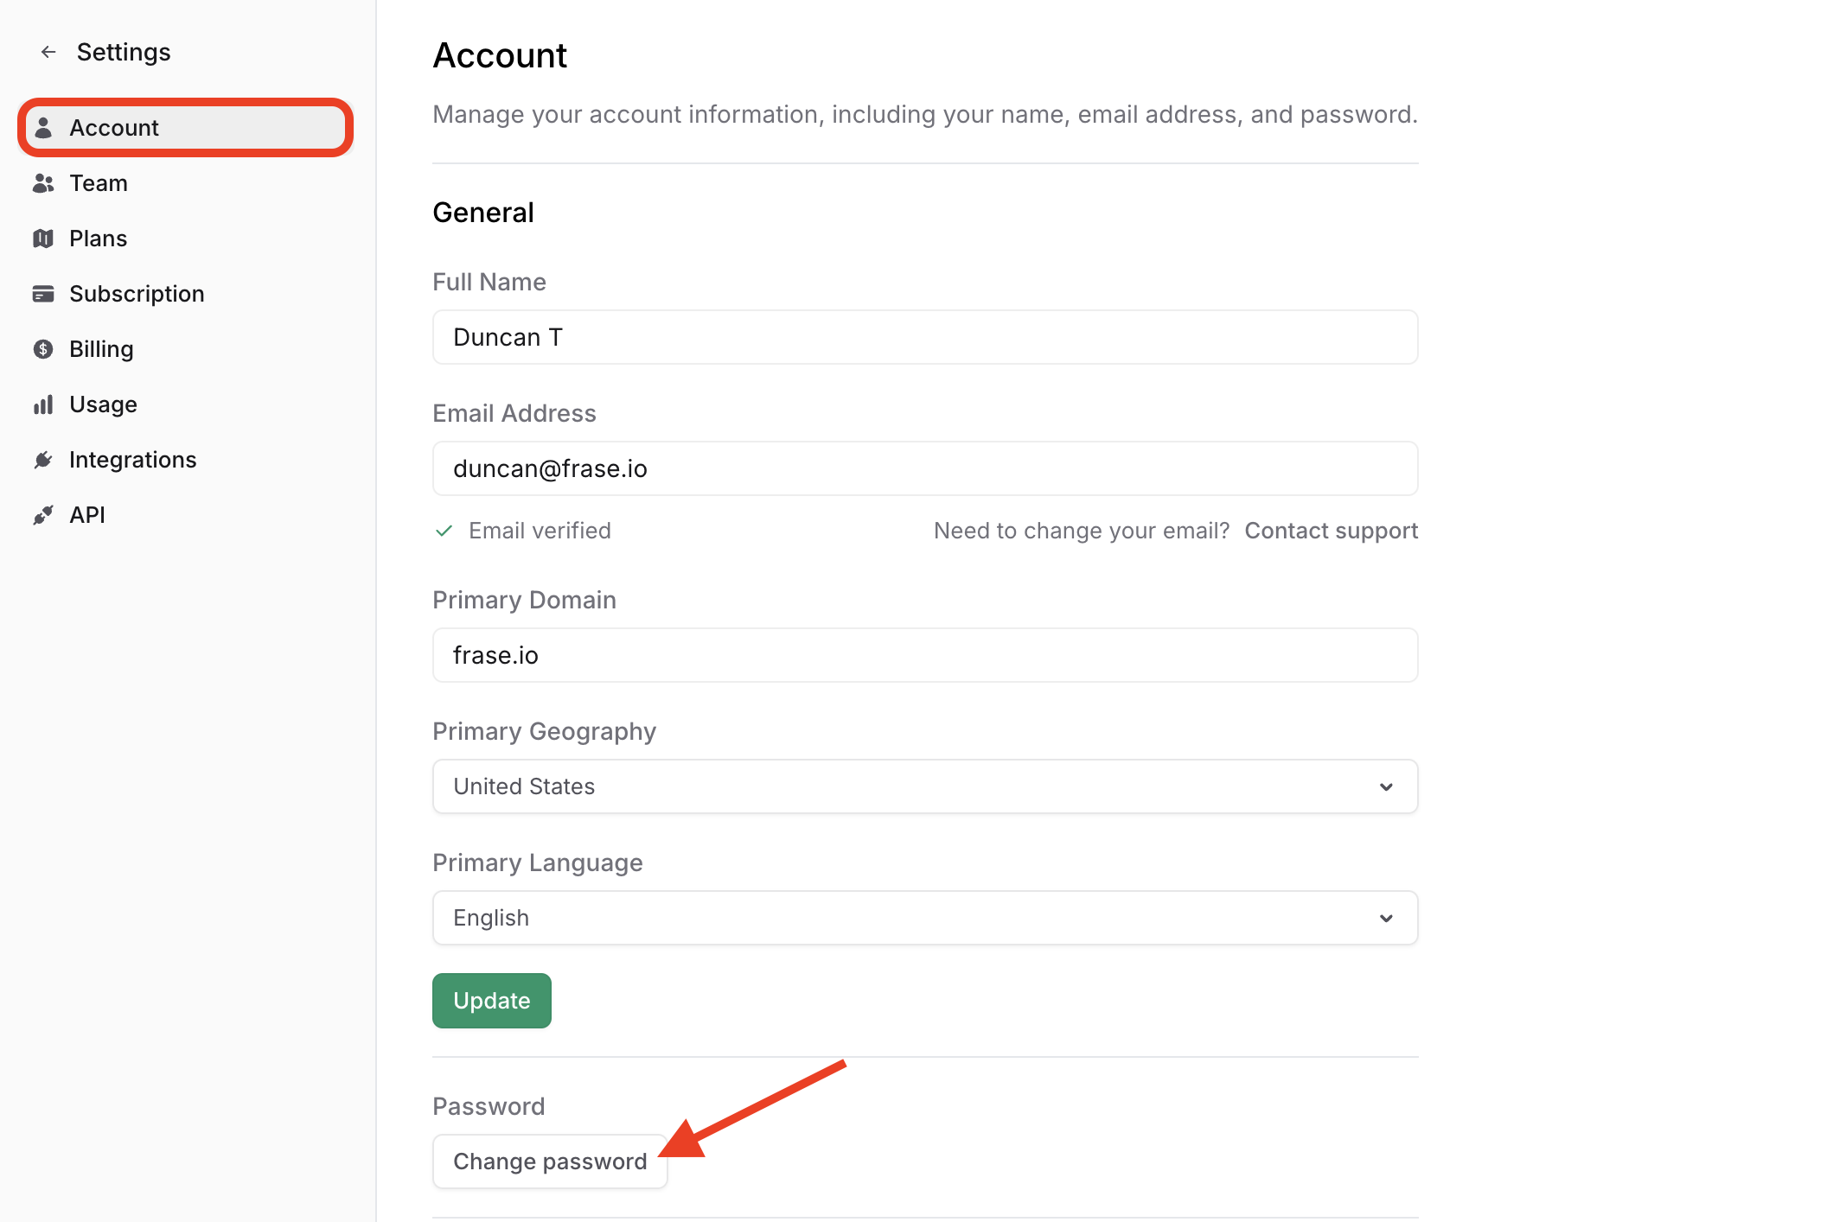Open the Subscription settings section

pos(137,294)
